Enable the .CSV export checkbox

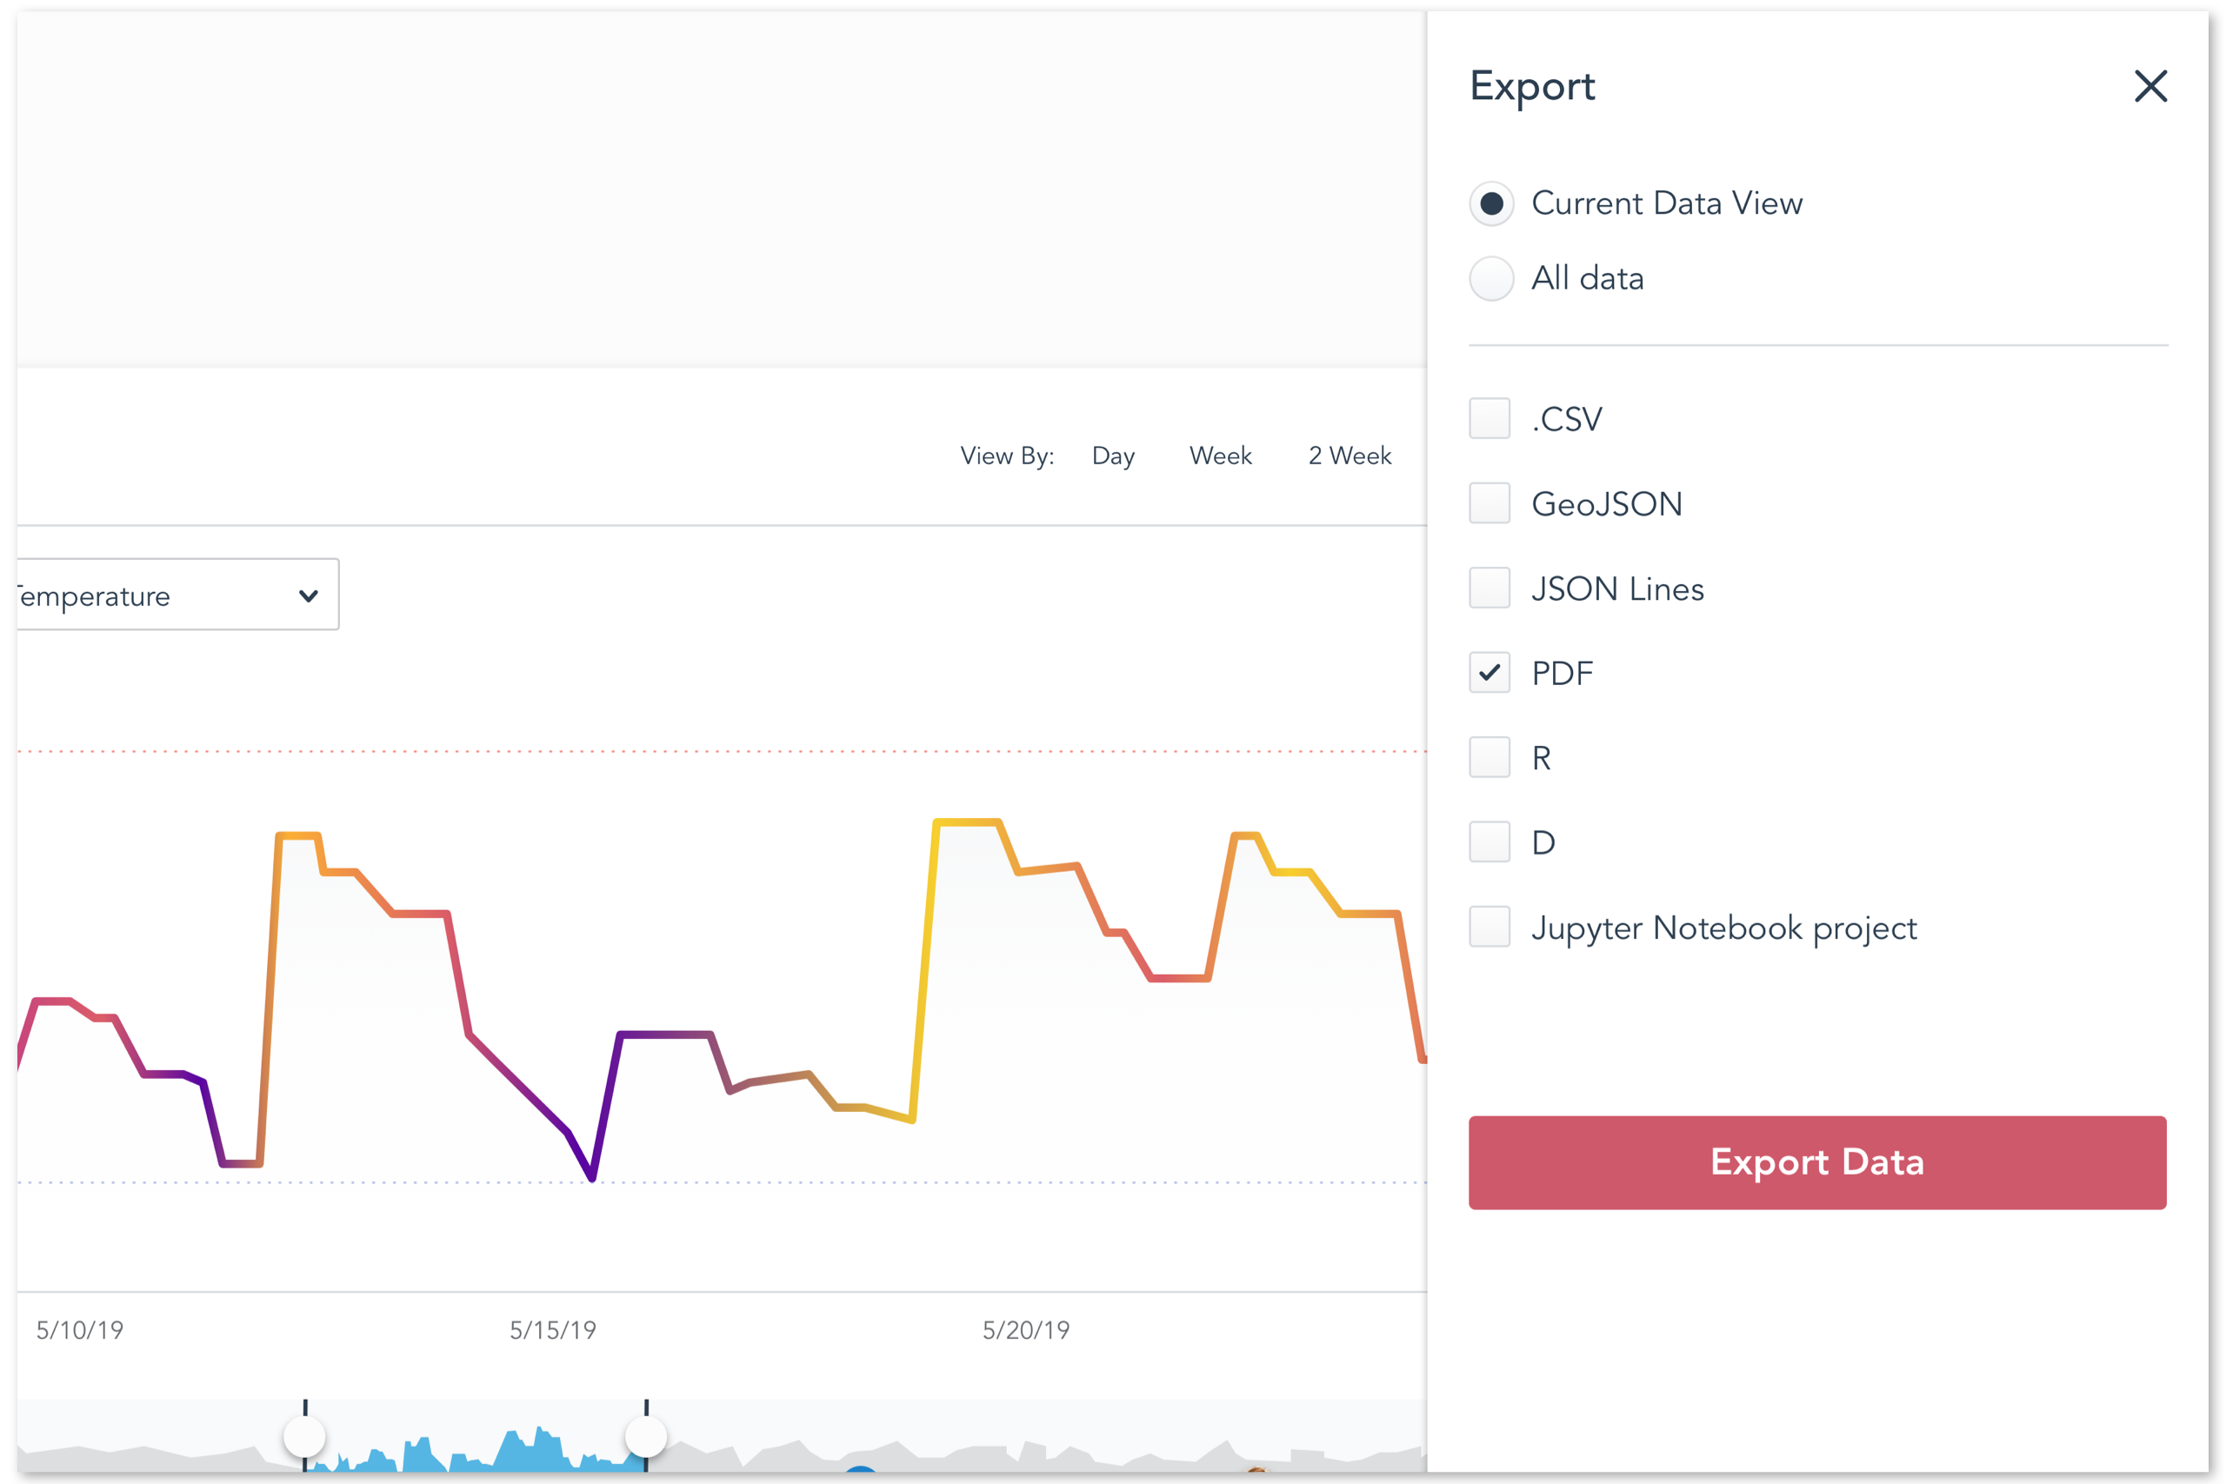[1489, 418]
